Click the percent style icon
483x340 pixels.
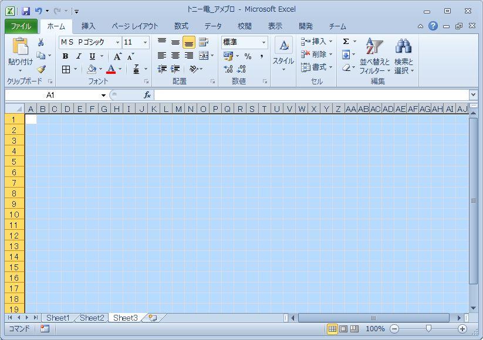point(248,56)
